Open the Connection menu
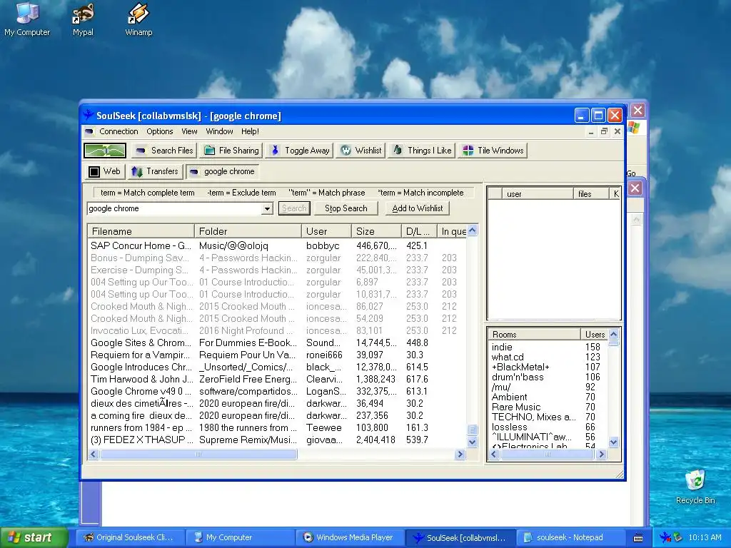Viewport: 731px width, 548px height. [x=119, y=131]
